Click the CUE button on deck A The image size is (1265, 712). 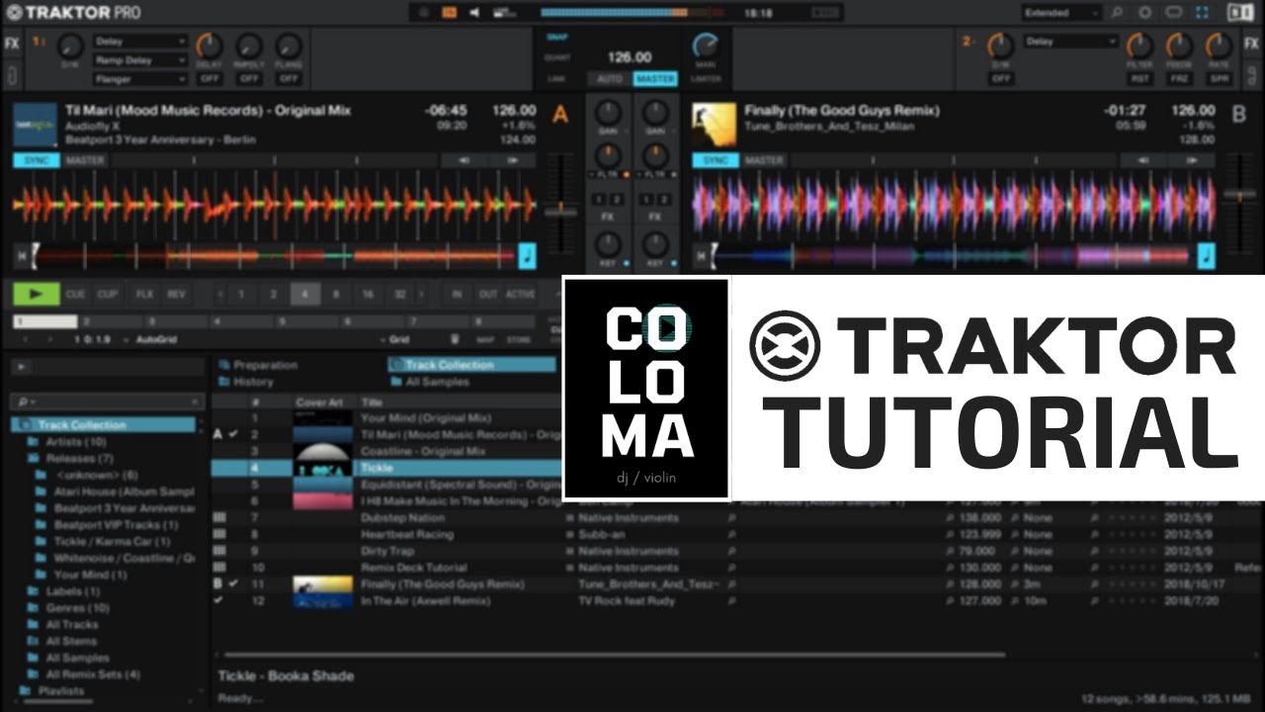coord(76,294)
